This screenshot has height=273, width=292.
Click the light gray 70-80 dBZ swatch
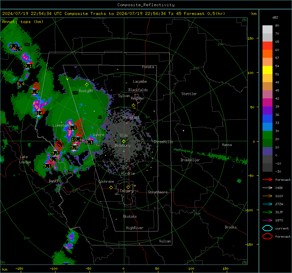[267, 30]
